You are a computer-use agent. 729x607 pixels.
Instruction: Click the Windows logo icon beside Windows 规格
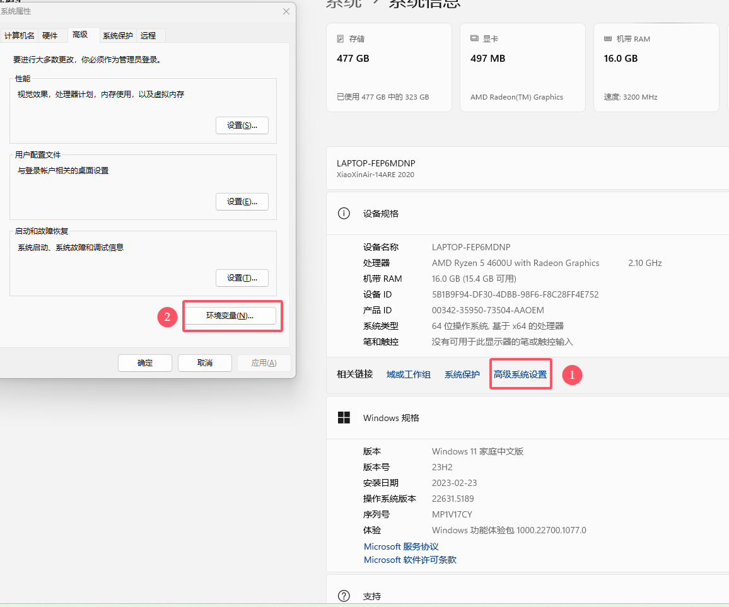(344, 417)
